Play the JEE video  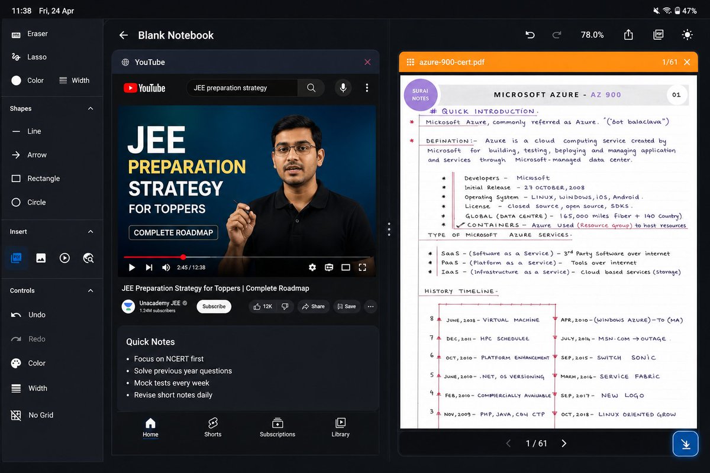[x=132, y=267]
